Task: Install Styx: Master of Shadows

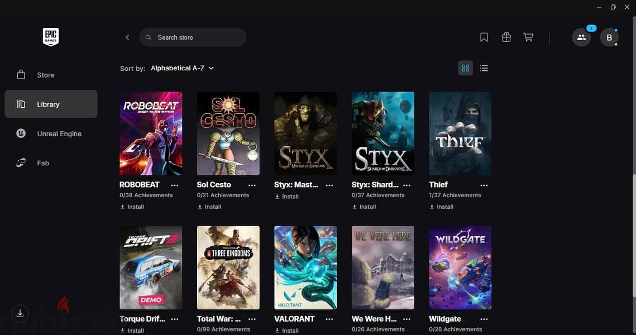Action: pos(287,197)
